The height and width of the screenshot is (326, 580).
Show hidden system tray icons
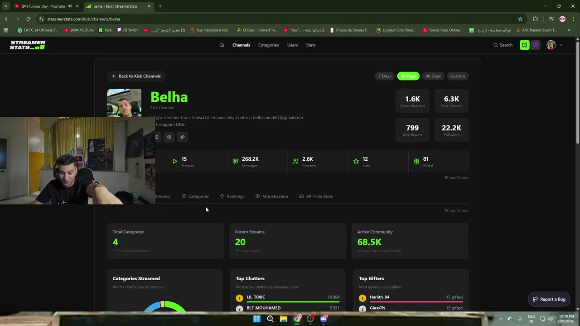500,319
